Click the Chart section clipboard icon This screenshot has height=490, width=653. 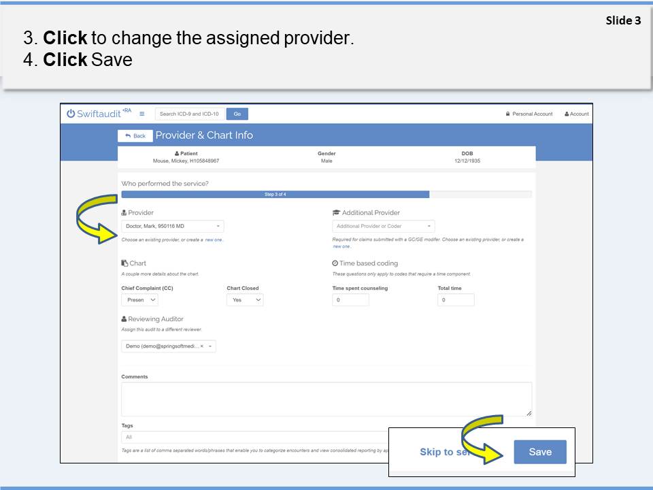124,263
